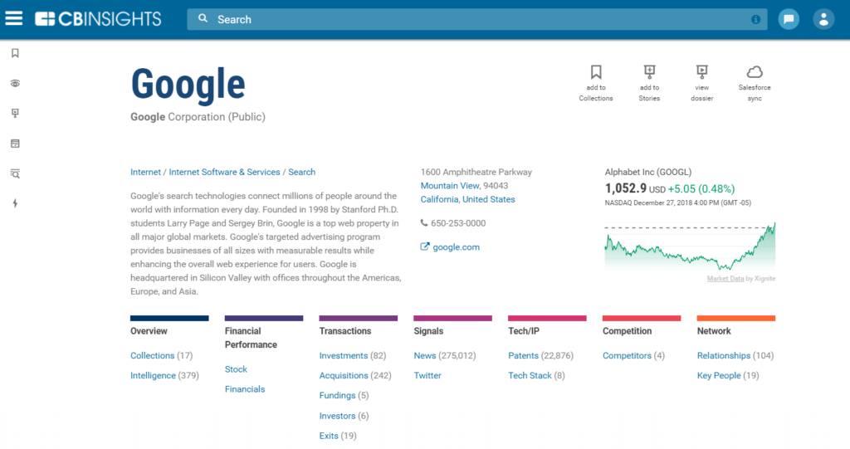The height and width of the screenshot is (449, 850).
Task: Open the google.com website link
Action: click(456, 246)
